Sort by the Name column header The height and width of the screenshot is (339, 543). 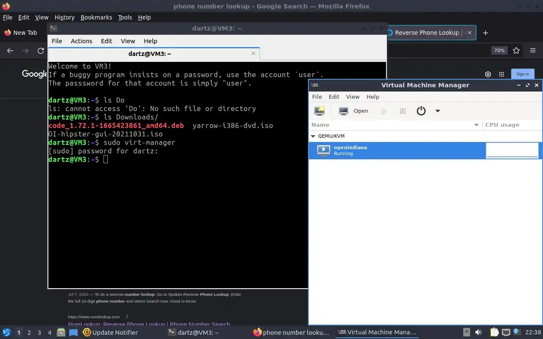(x=395, y=125)
